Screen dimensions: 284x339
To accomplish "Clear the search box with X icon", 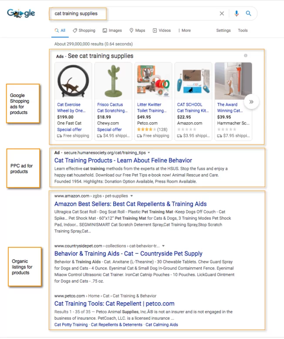I will [x=222, y=14].
